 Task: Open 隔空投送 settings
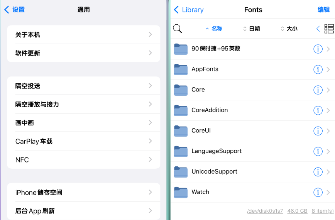(x=83, y=86)
